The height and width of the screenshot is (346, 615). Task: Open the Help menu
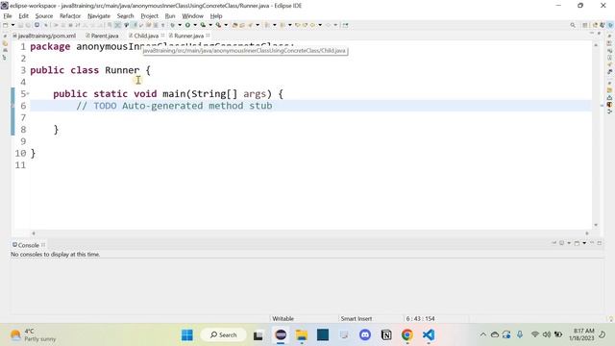click(x=216, y=16)
